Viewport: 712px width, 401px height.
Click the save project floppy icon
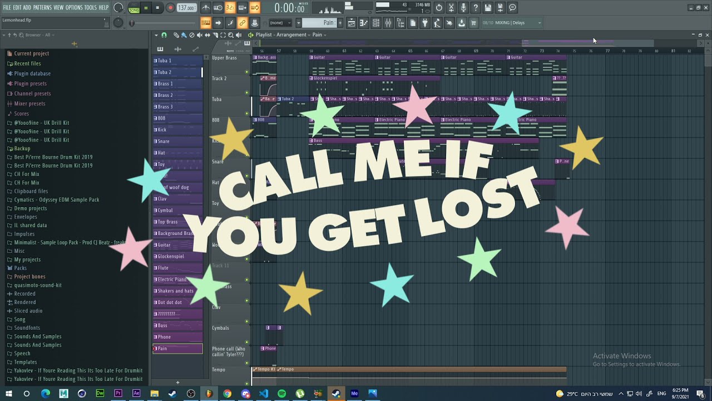pos(488,8)
